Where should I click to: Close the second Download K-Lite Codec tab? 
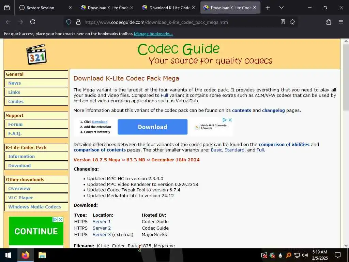193,8
